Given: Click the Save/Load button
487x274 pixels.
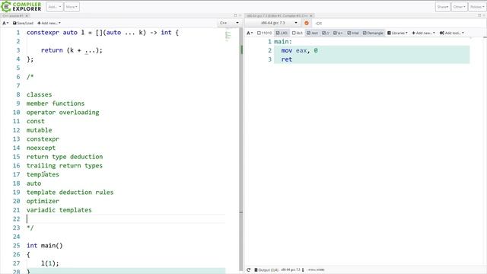Looking at the screenshot, I should pyautogui.click(x=23, y=23).
